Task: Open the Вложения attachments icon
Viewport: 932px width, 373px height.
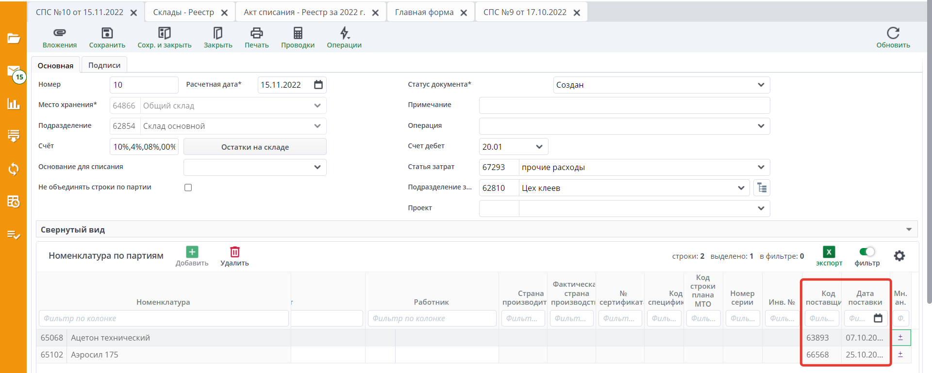Action: tap(59, 33)
